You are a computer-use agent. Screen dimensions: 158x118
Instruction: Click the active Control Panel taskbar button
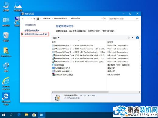(x=42, y=115)
